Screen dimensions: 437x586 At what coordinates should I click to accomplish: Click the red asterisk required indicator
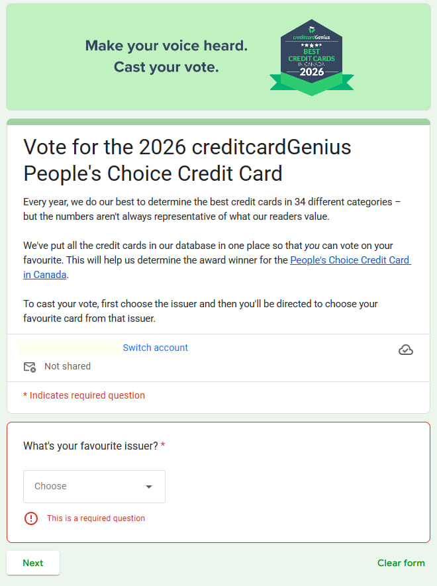(x=163, y=446)
